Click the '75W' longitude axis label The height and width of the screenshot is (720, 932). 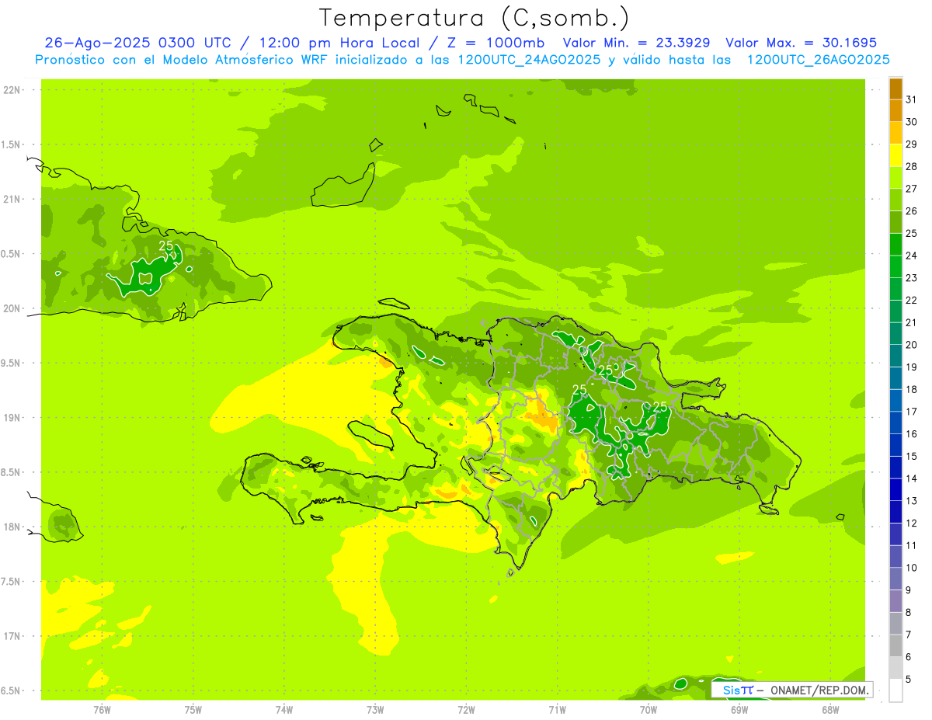coord(193,709)
